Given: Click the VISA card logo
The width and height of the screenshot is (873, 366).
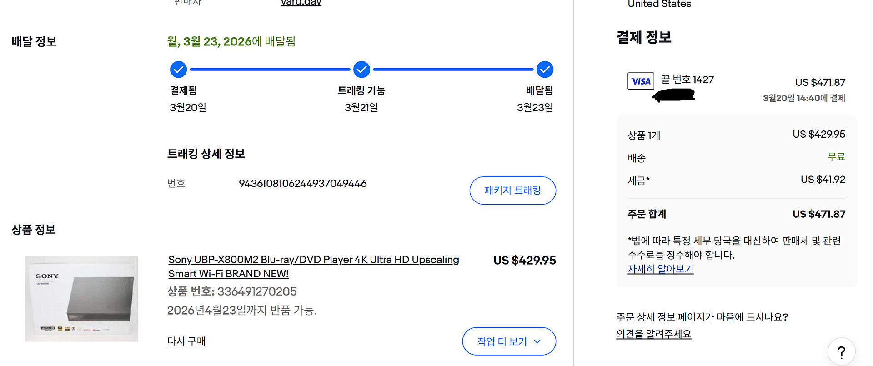Looking at the screenshot, I should [641, 81].
